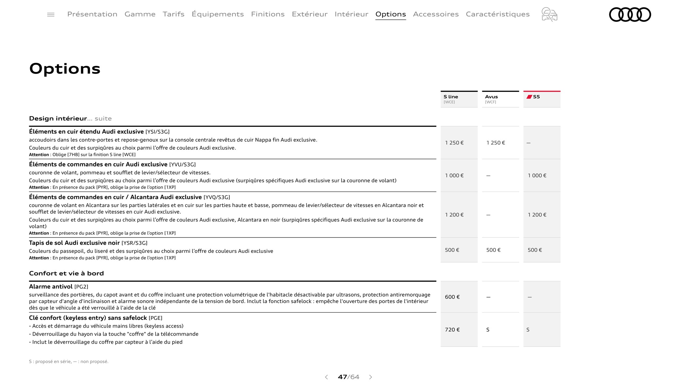Switch to Caractéristiques tab
This screenshot has height=392, width=697.
498,14
